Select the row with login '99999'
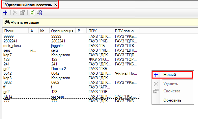 (x=71, y=36)
